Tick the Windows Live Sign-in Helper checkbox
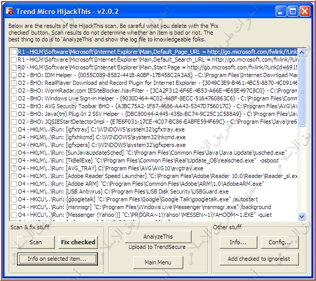This screenshot has height=281, width=316. [x=13, y=98]
